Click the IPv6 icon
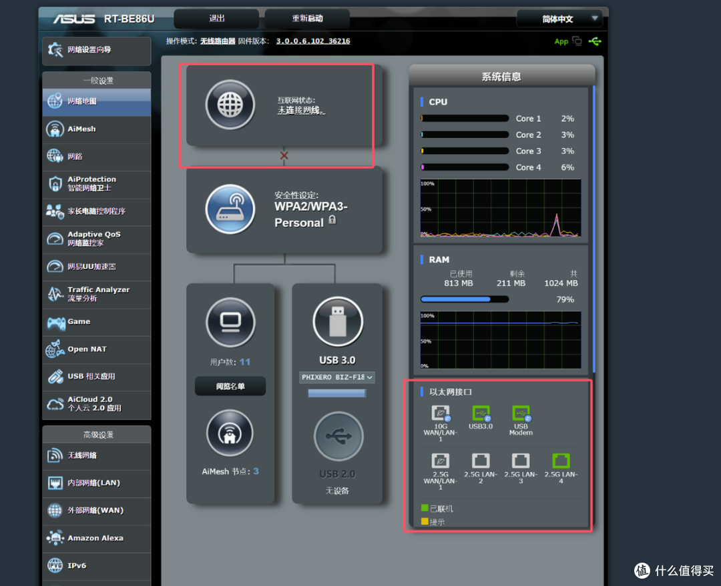Image resolution: width=721 pixels, height=586 pixels. pos(55,565)
